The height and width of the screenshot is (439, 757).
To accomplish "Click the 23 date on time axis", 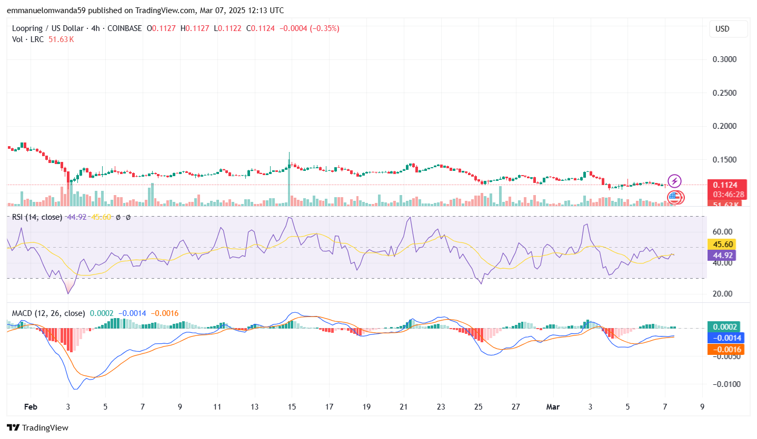I will pyautogui.click(x=441, y=407).
